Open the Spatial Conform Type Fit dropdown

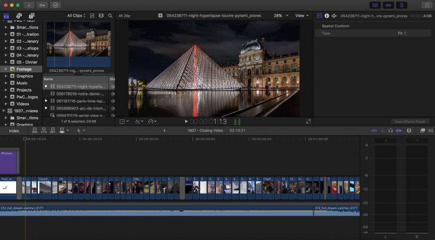coord(402,33)
